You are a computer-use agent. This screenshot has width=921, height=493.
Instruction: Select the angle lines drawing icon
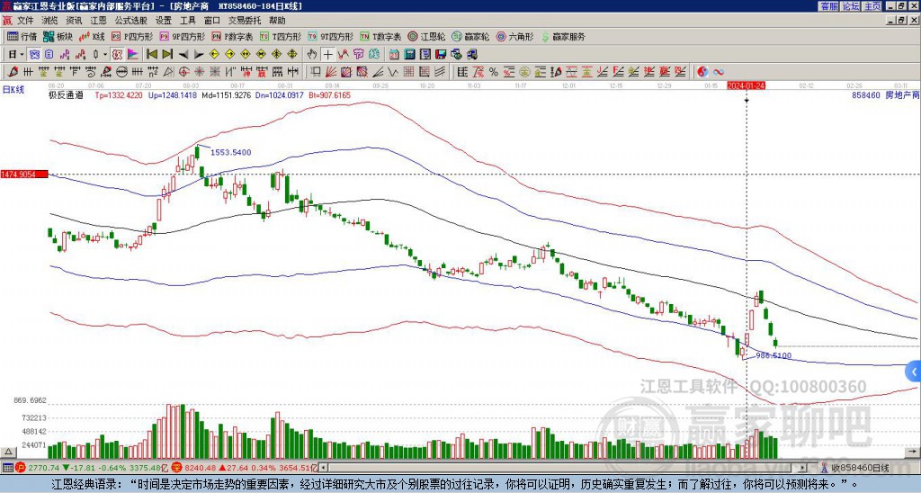378,72
